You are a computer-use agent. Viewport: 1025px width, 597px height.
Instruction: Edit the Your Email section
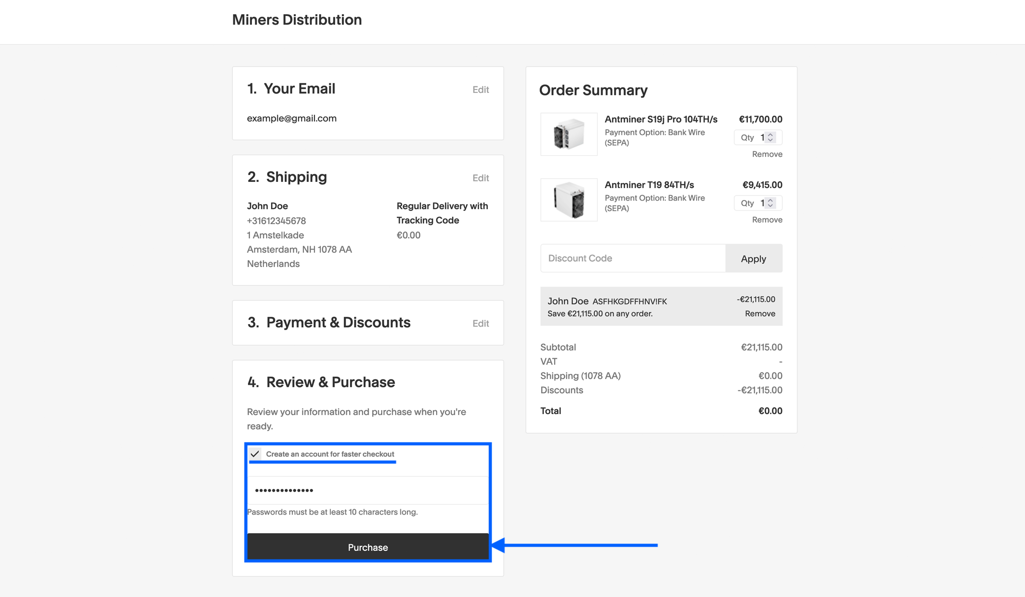(x=480, y=89)
